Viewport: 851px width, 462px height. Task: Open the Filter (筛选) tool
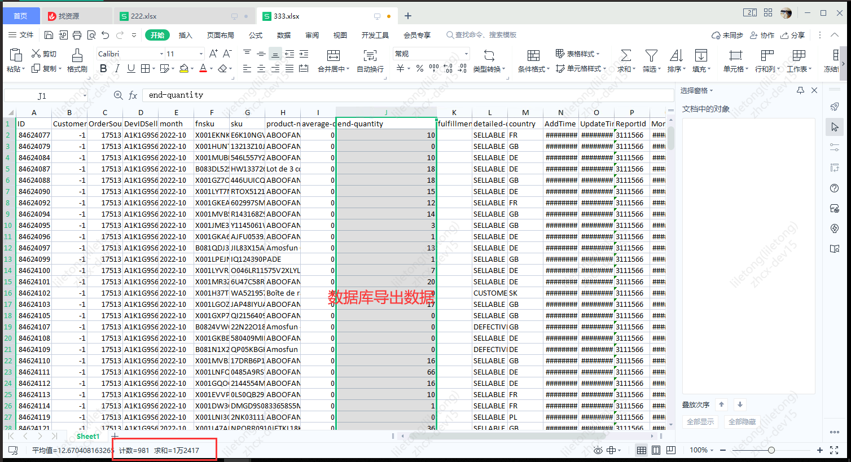(651, 60)
